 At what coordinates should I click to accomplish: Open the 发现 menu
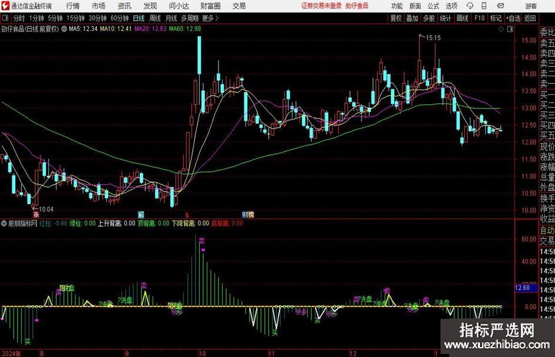tap(150, 6)
